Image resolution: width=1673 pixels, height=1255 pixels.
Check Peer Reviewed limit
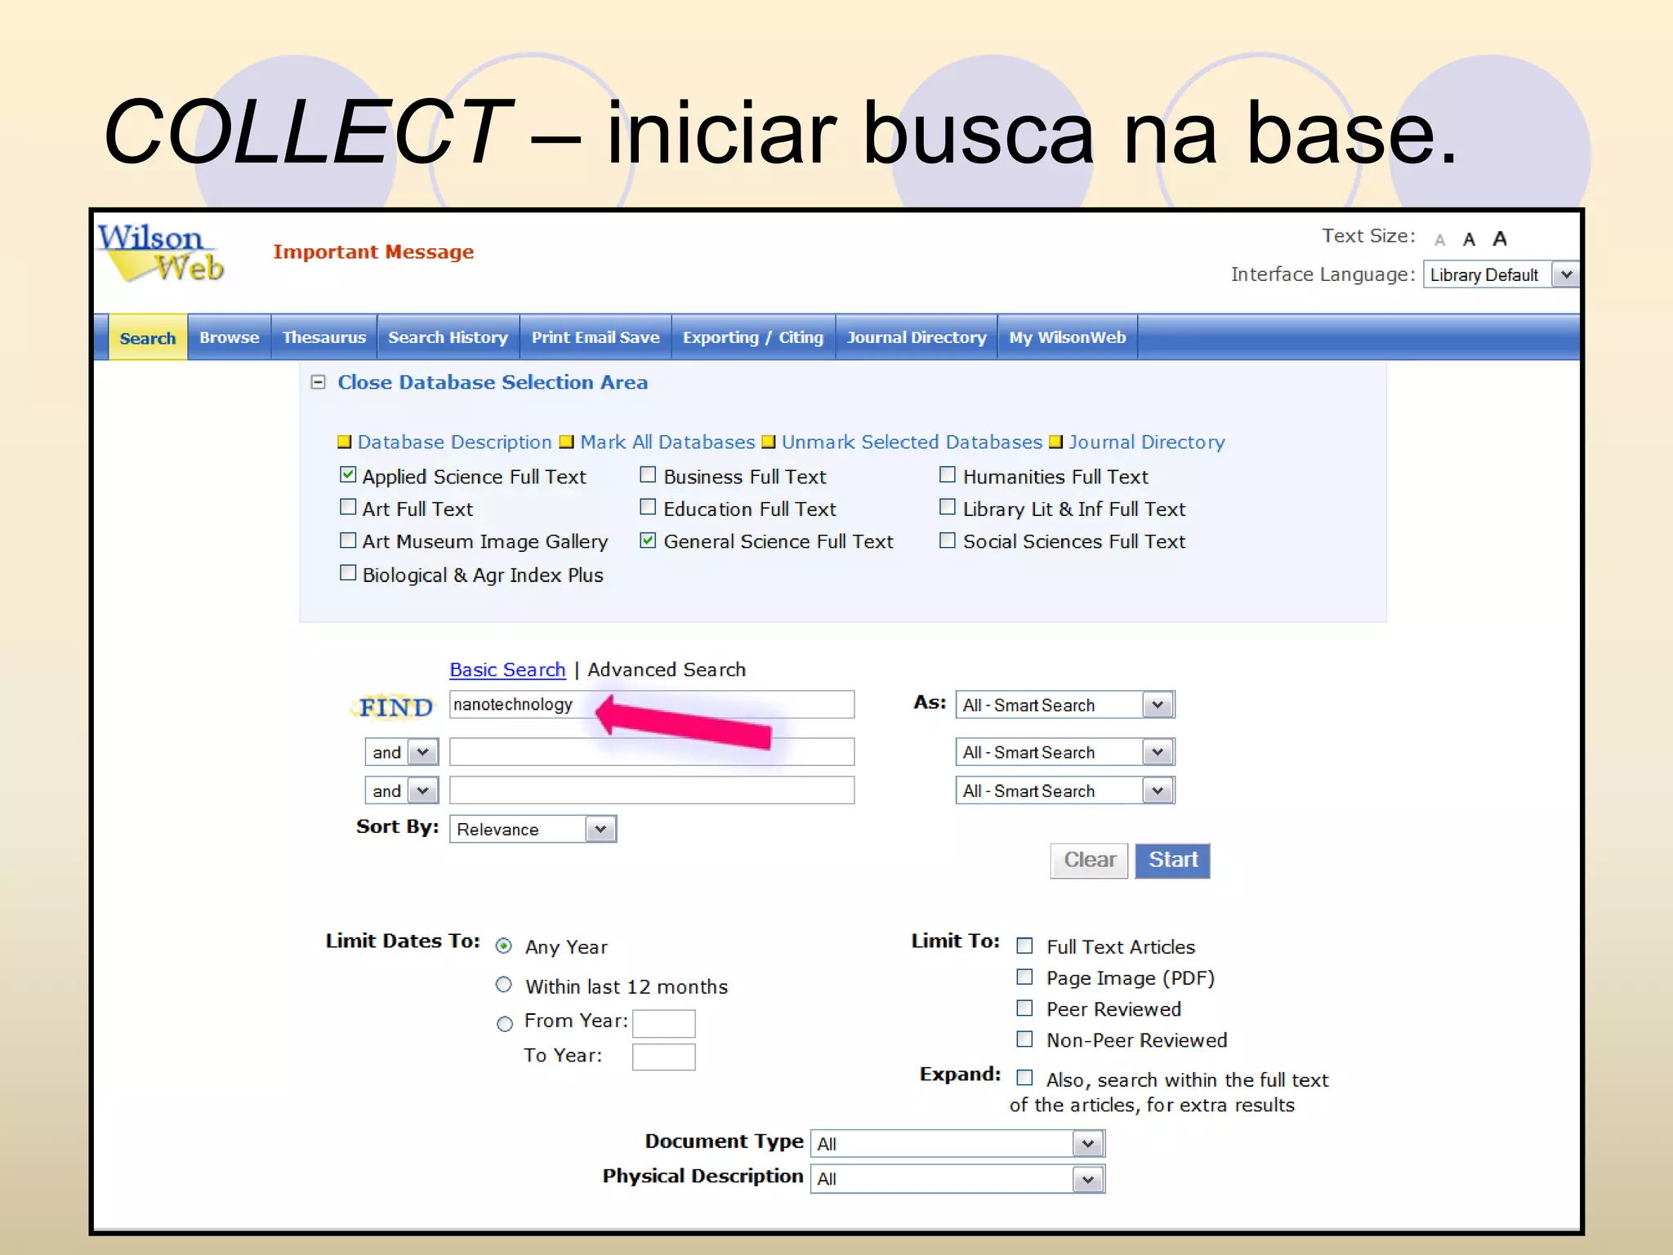click(1024, 1008)
